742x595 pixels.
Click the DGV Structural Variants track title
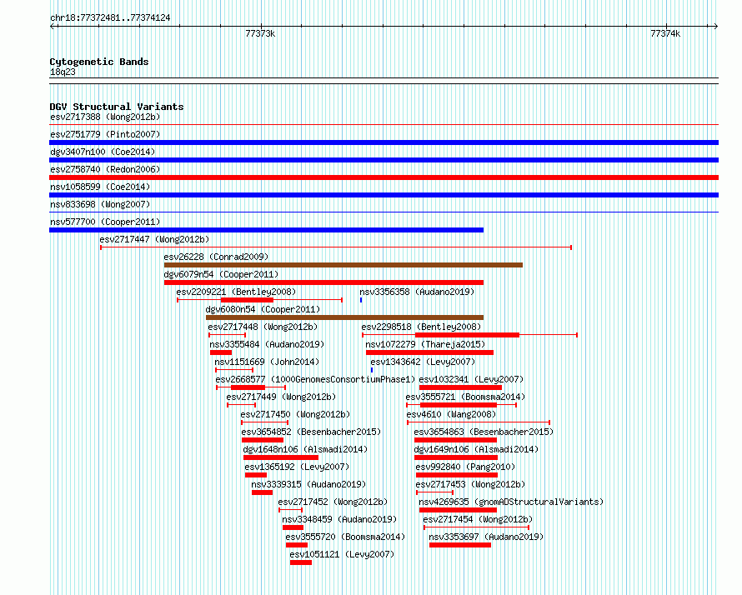pyautogui.click(x=117, y=107)
